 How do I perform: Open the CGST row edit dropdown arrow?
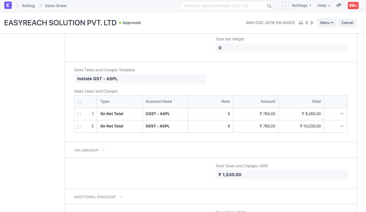coord(342,114)
